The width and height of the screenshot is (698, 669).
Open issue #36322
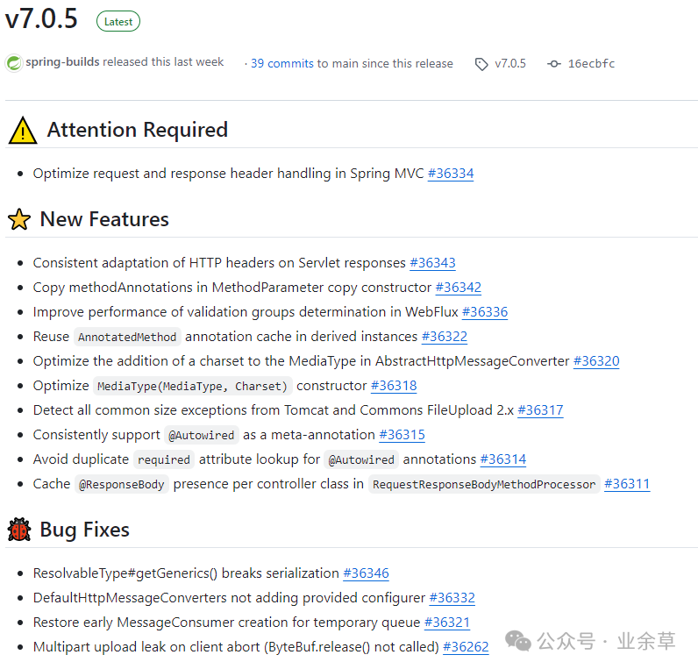[445, 336]
